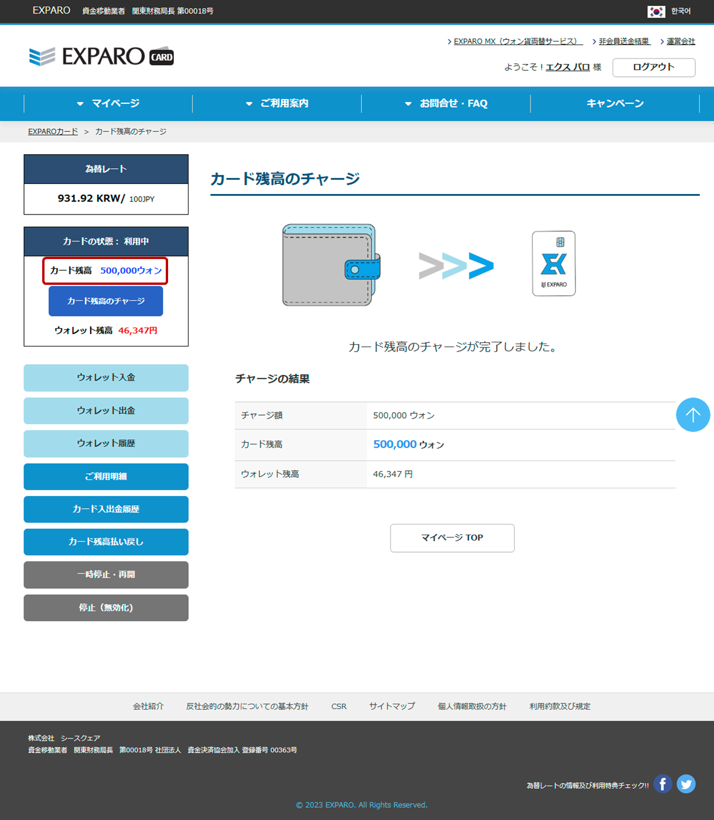Click the blue カード残高のチャージ button
This screenshot has height=820, width=714.
(106, 301)
